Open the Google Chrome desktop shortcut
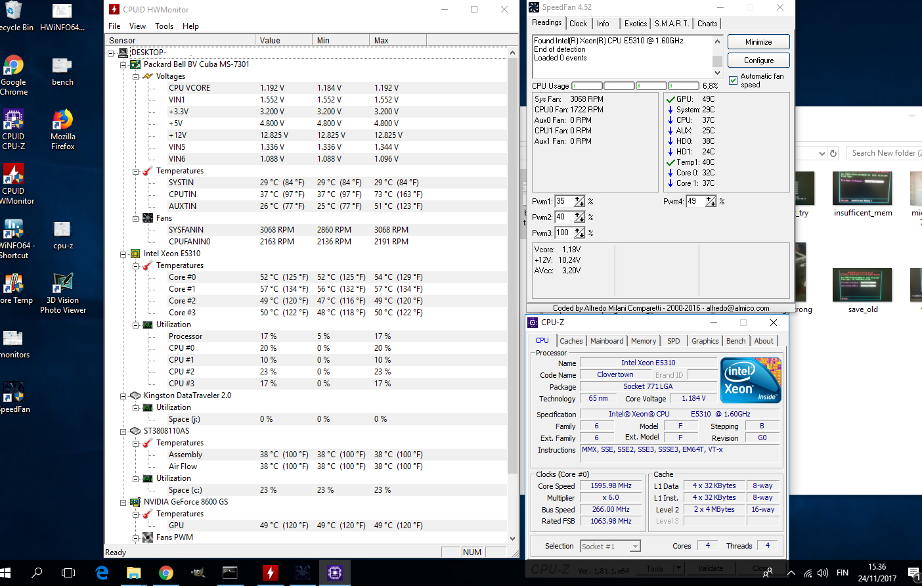 [x=14, y=76]
